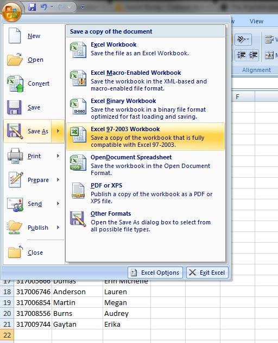Click the Redo arrow in Quick Access Toolbar
This screenshot has height=343, width=278.
[x=61, y=7]
